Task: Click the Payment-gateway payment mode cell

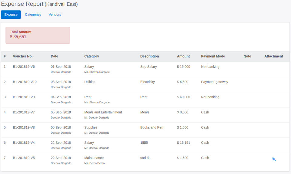Action: point(214,82)
